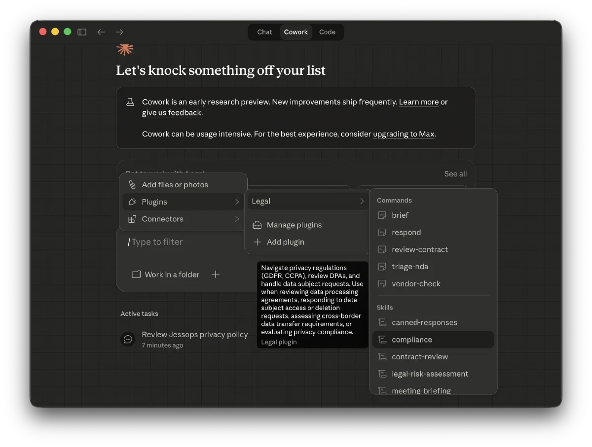Click the back navigation arrow
Image resolution: width=592 pixels, height=447 pixels.
coord(101,32)
